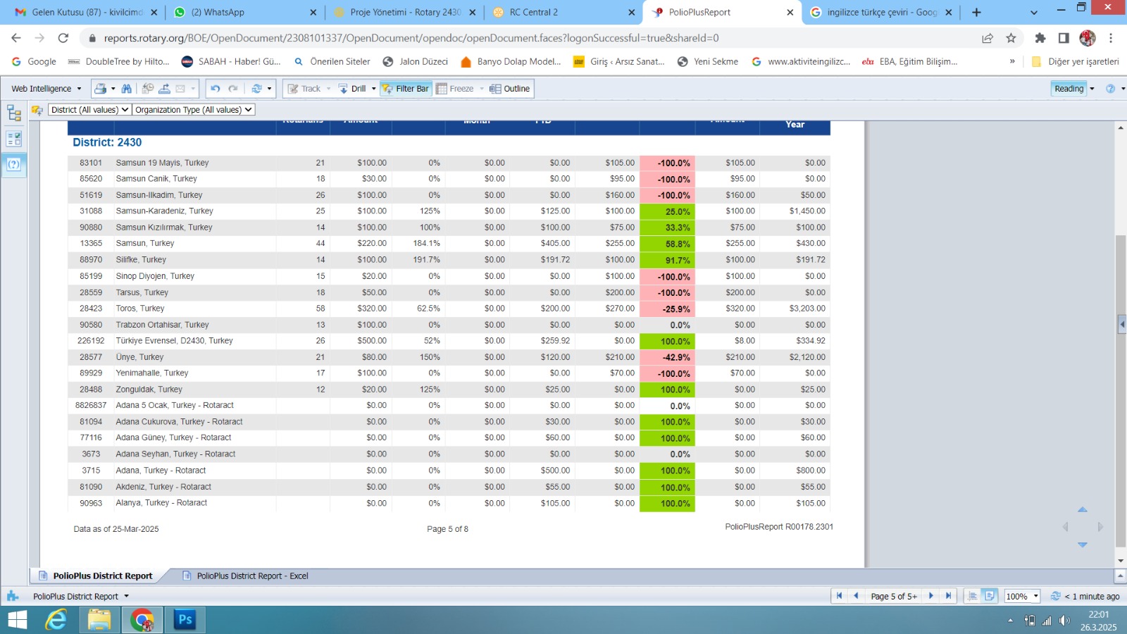Open Internet Explorer from the taskbar
This screenshot has width=1127, height=634.
click(x=56, y=620)
